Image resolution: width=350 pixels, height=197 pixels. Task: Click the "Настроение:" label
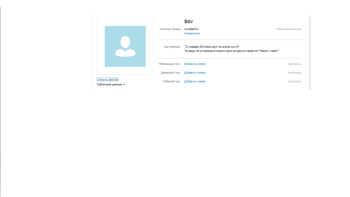(172, 47)
